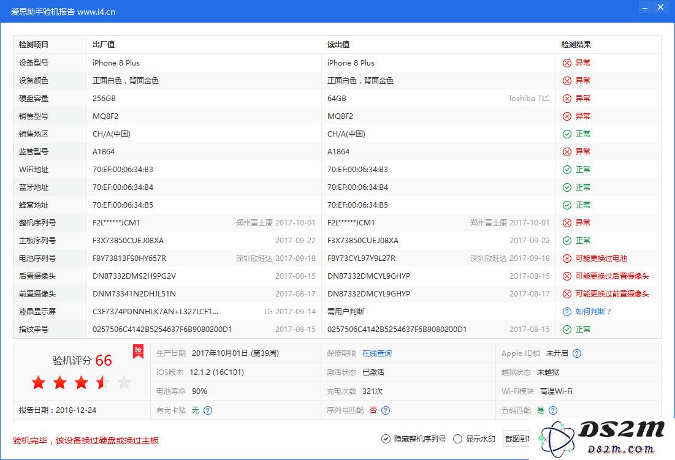Click the red 验 badge
Screen dimensions: 675x460
[x=138, y=351]
